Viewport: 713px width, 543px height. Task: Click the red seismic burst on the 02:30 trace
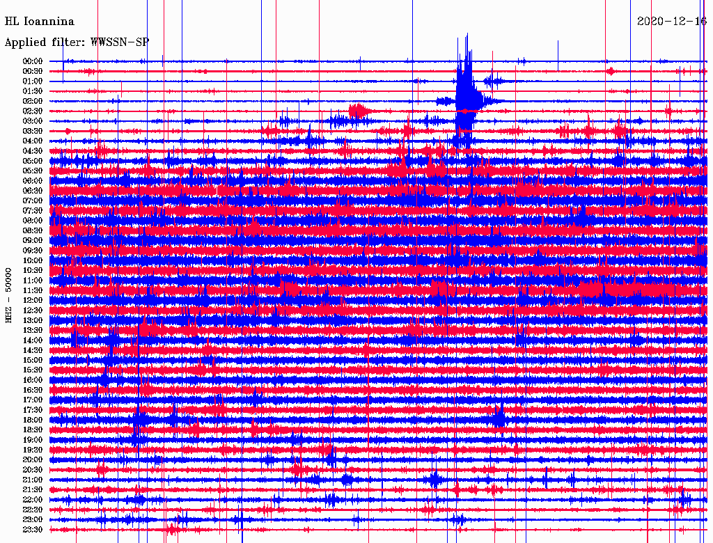[x=359, y=111]
